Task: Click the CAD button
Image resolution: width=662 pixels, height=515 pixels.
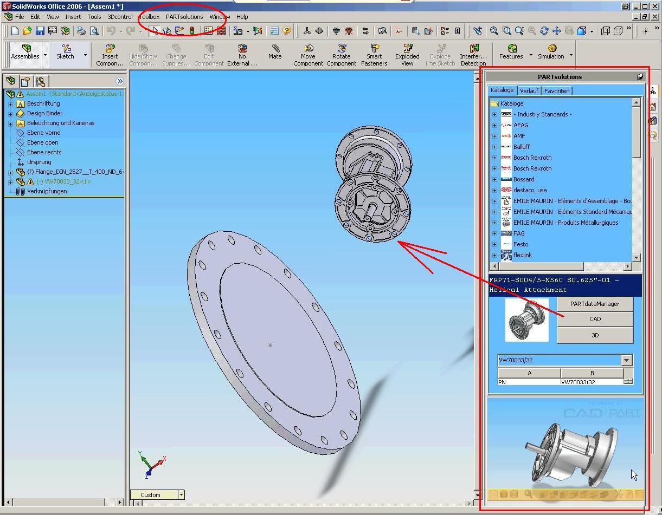Action: click(x=595, y=319)
